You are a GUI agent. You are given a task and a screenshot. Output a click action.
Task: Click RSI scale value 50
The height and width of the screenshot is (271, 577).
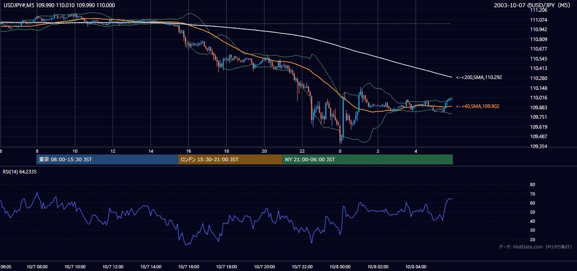click(x=532, y=212)
